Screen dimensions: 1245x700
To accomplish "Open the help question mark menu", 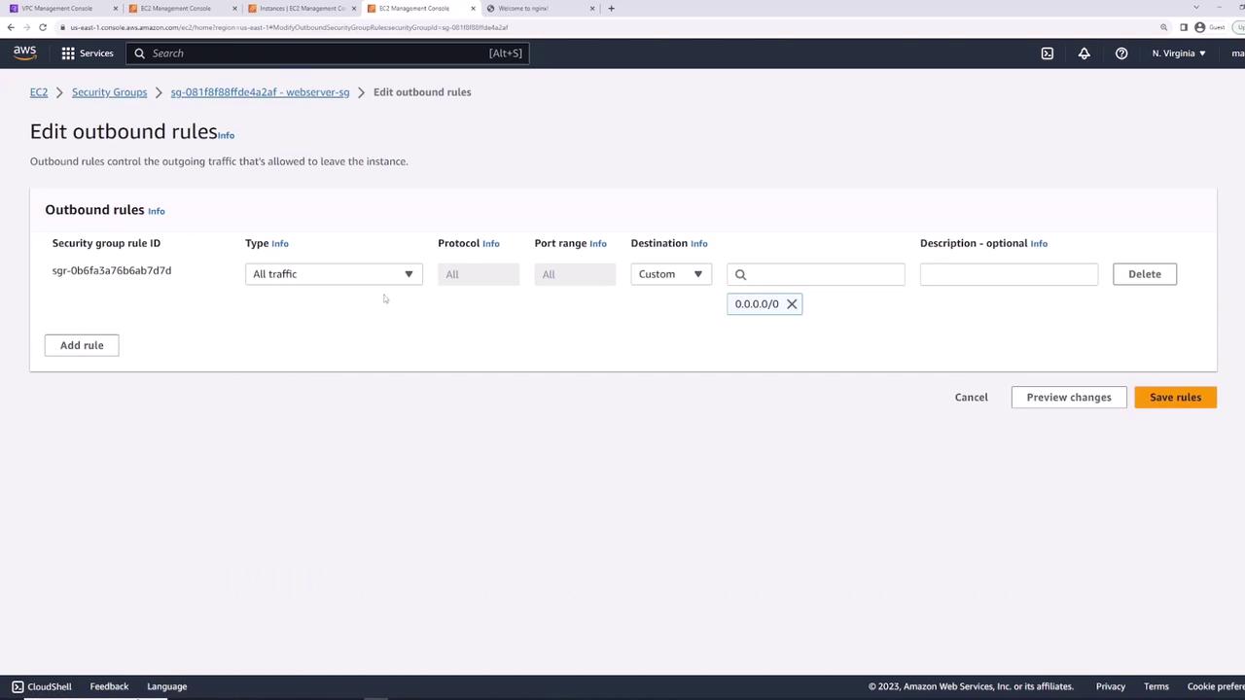I will point(1121,53).
